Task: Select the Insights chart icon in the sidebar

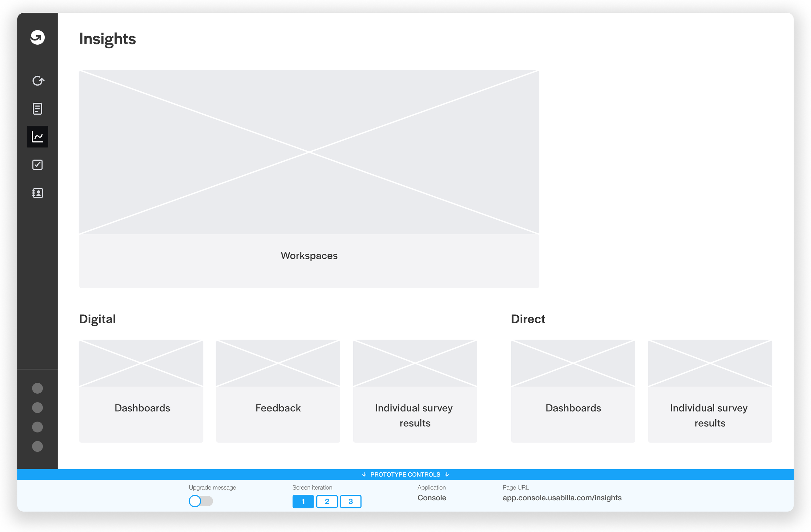Action: pos(38,137)
